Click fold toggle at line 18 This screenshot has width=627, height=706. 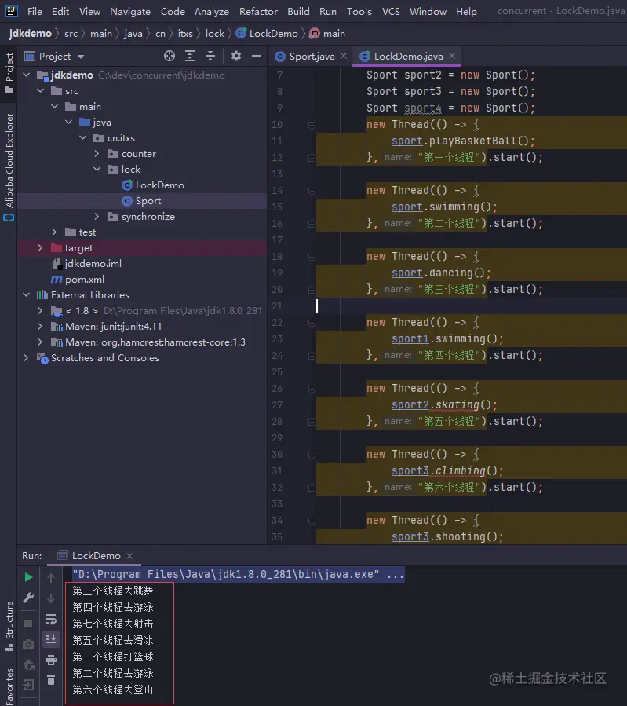click(x=312, y=257)
